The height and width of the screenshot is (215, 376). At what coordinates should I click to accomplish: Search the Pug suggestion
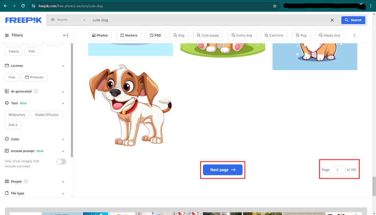point(301,35)
